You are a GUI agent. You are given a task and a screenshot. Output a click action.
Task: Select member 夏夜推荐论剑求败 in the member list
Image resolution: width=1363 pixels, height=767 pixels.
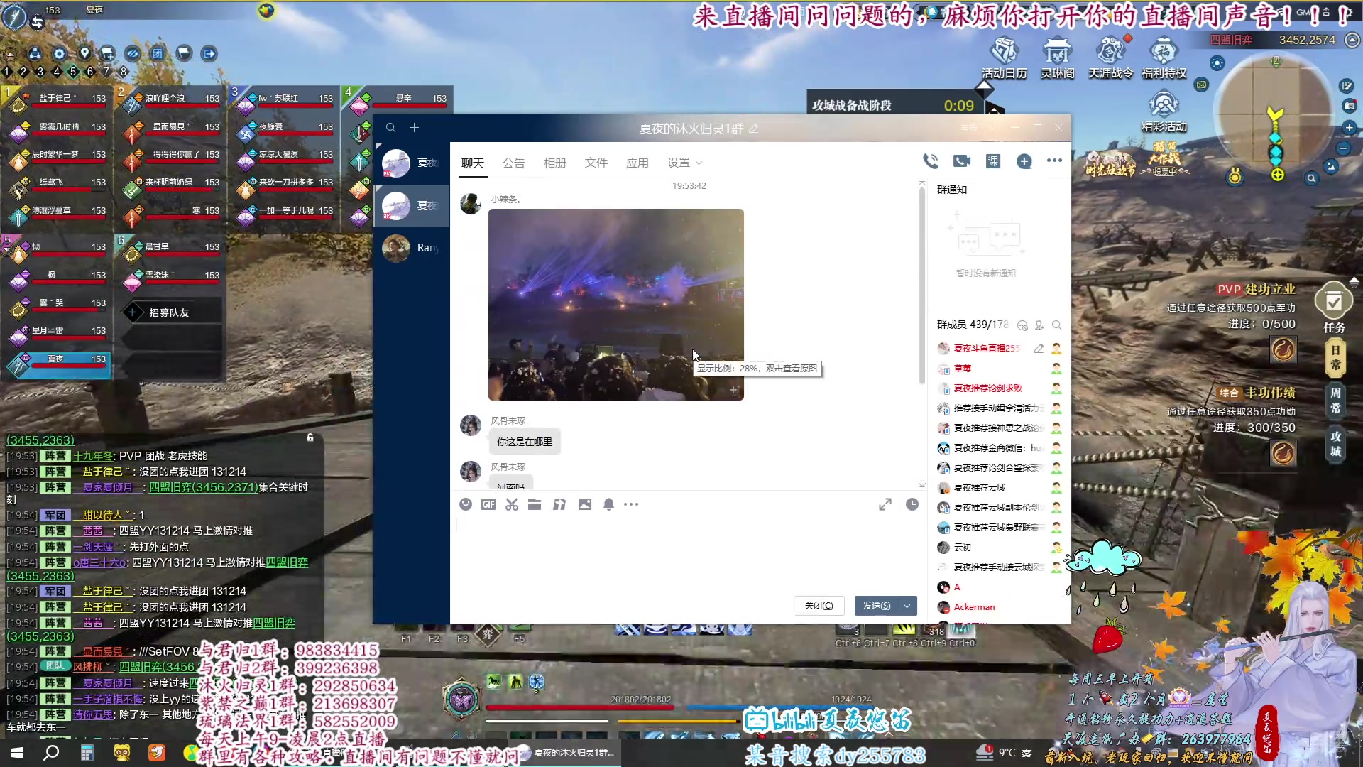[x=1000, y=388]
